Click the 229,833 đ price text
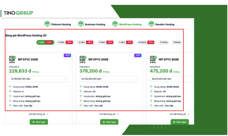Image resolution: width=228 pixels, height=136 pixels. [20, 71]
